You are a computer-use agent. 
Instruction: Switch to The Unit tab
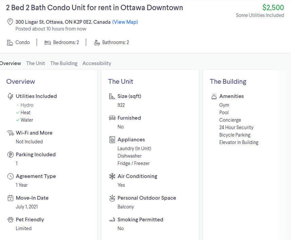coord(36,63)
